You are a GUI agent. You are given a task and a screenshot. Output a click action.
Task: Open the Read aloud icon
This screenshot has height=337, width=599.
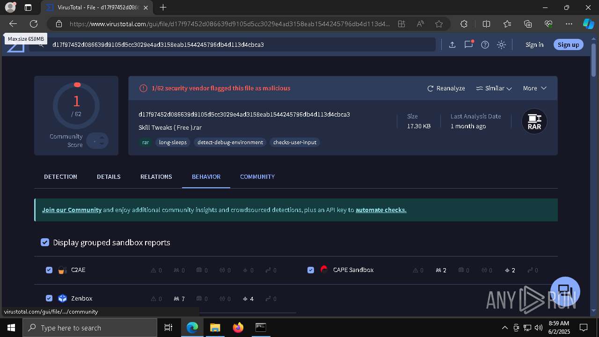point(420,24)
